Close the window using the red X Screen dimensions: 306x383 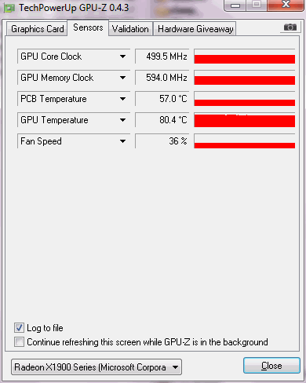coord(286,5)
